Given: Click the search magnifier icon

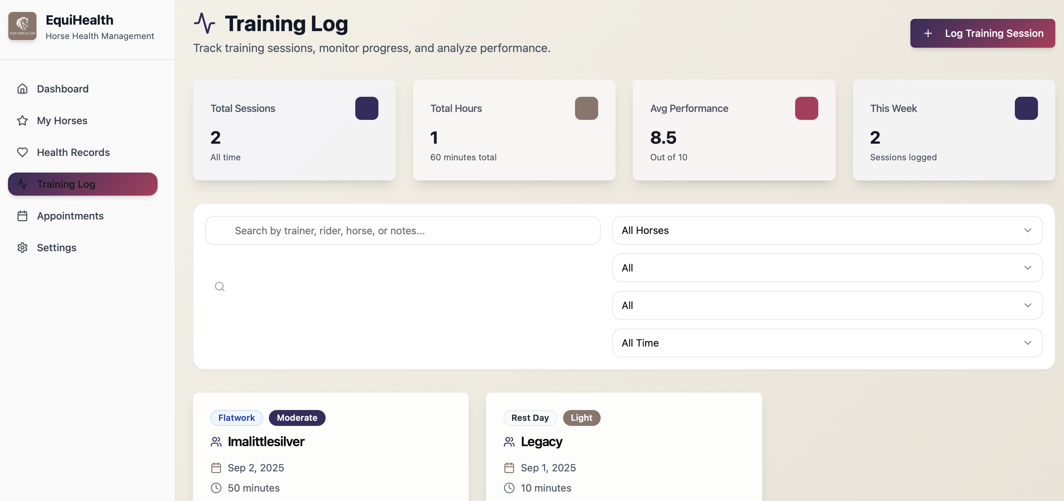Looking at the screenshot, I should point(220,287).
